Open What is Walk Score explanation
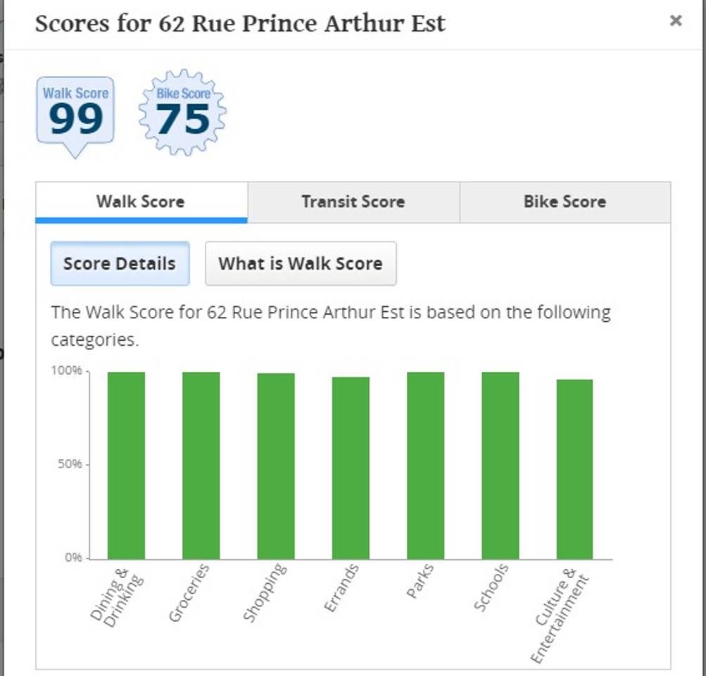The image size is (706, 676). 301,263
